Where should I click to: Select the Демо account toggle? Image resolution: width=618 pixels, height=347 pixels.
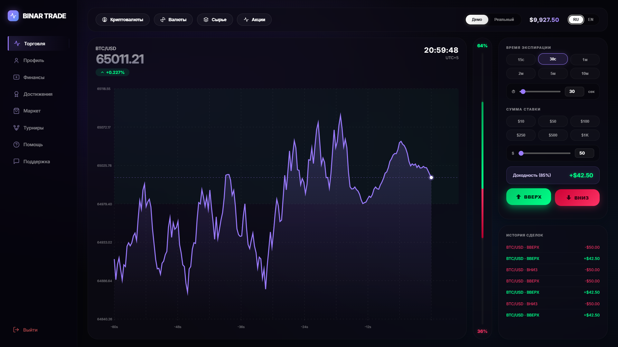477,20
